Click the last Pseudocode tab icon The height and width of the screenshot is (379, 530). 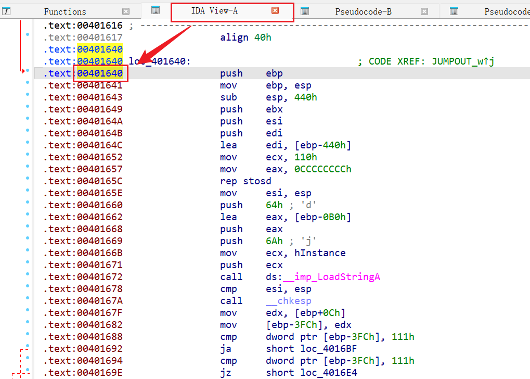(x=454, y=11)
